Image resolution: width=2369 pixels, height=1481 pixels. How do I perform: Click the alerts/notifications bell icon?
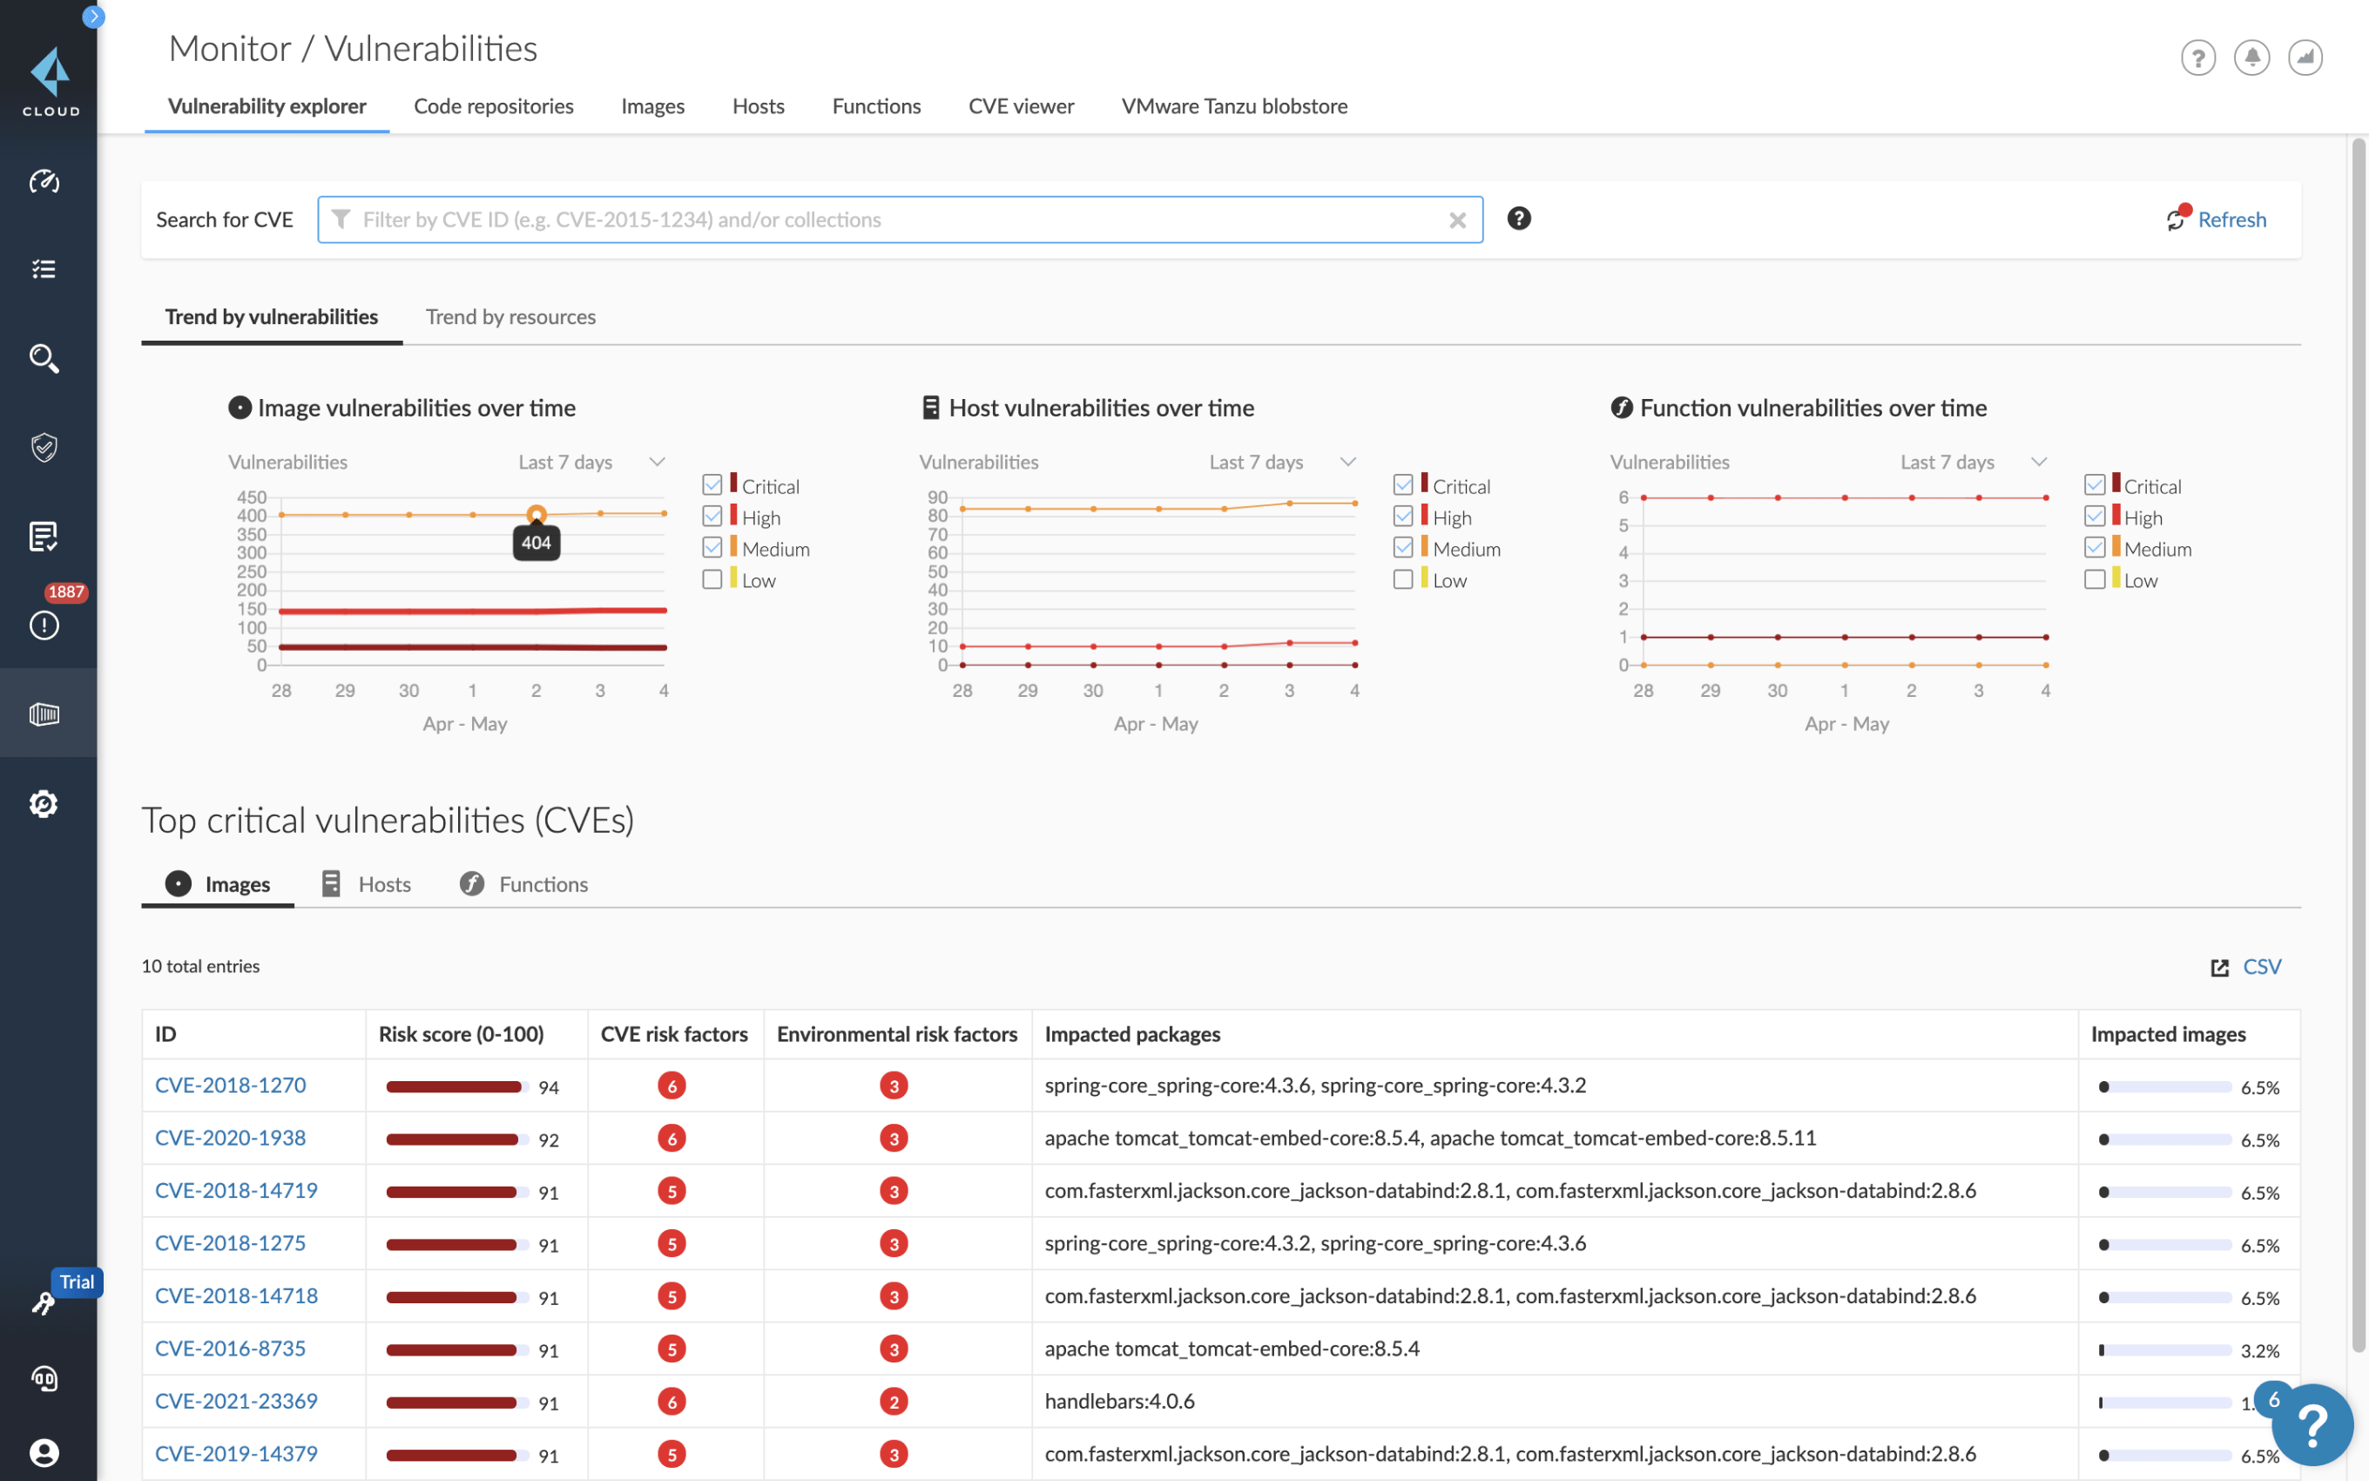point(2251,57)
